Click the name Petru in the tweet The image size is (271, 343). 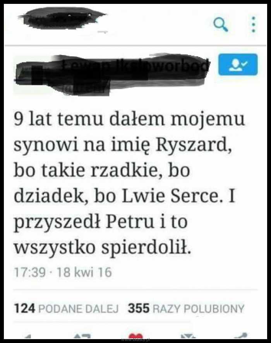(x=130, y=222)
